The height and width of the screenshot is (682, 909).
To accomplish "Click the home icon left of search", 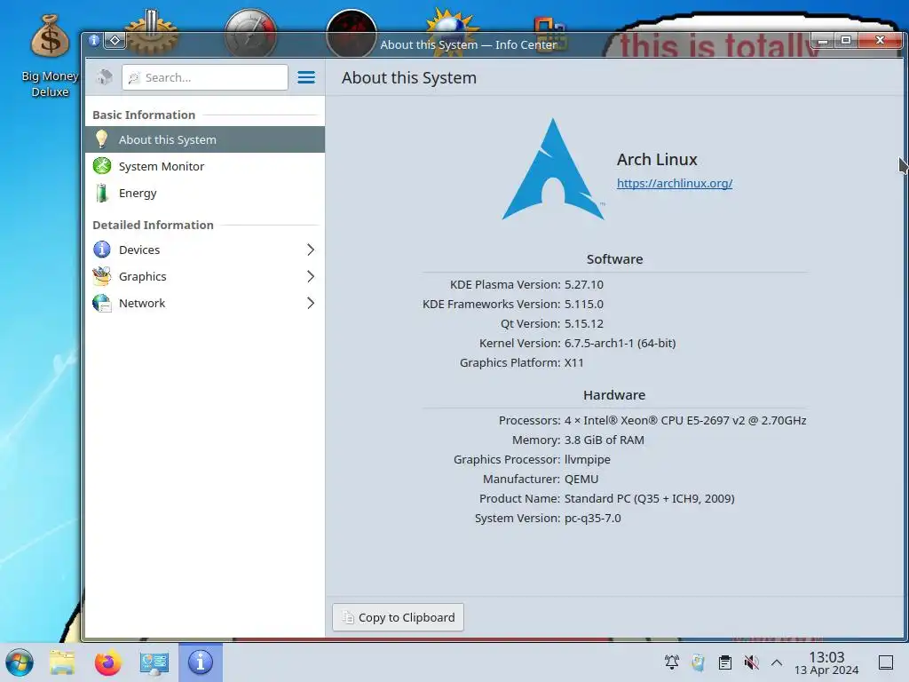I will coord(105,77).
